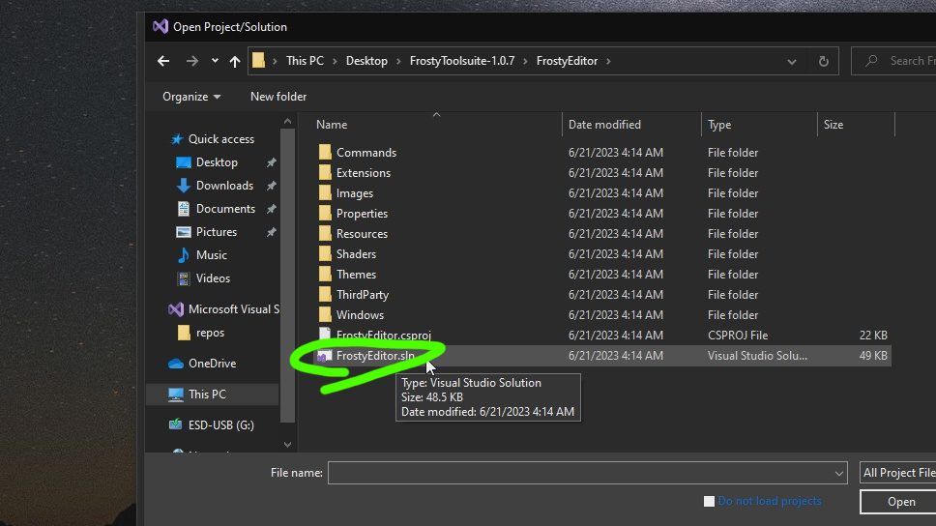The height and width of the screenshot is (526, 936).
Task: Click the Downloads arrow icon in sidebar
Action: [184, 186]
